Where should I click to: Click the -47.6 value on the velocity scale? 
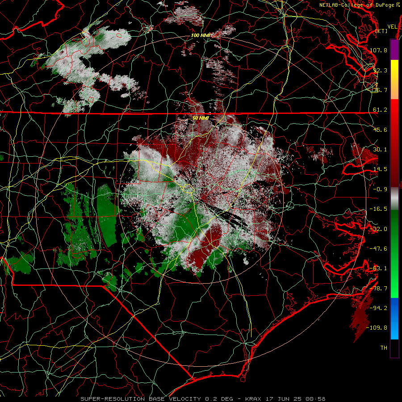click(x=378, y=249)
